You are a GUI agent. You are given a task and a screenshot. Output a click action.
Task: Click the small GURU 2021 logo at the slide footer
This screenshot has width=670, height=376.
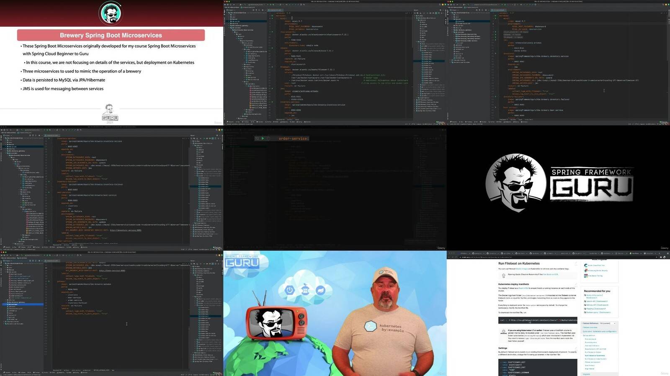click(x=110, y=114)
